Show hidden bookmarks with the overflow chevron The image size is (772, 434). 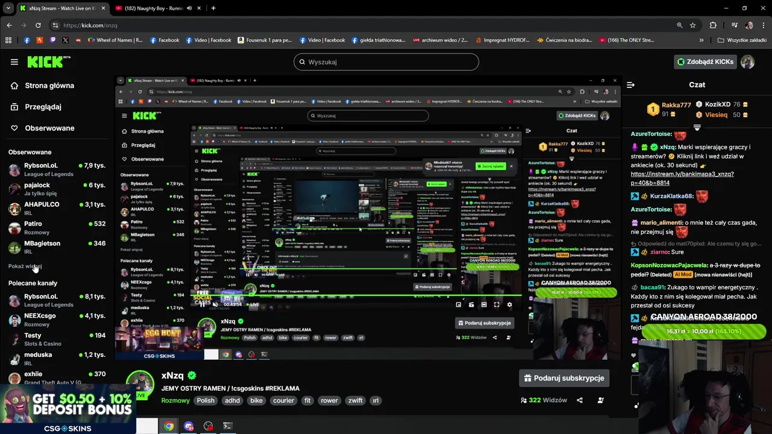pos(701,40)
